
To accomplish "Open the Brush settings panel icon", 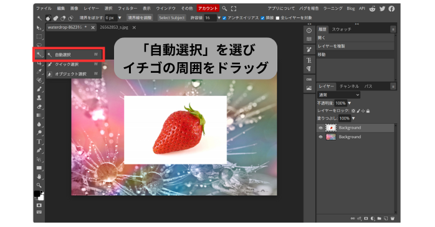I will [309, 50].
